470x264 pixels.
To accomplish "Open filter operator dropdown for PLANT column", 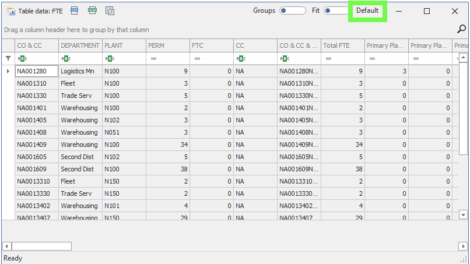I will (x=110, y=58).
